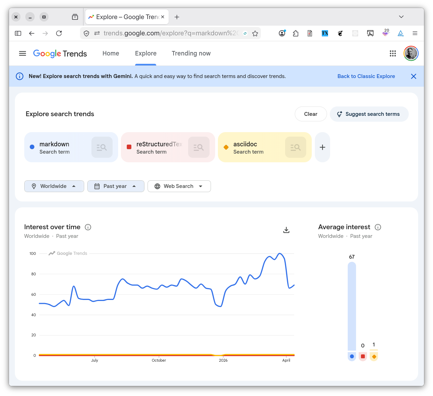Open the Worldwide location dropdown
433x396 pixels.
point(54,186)
